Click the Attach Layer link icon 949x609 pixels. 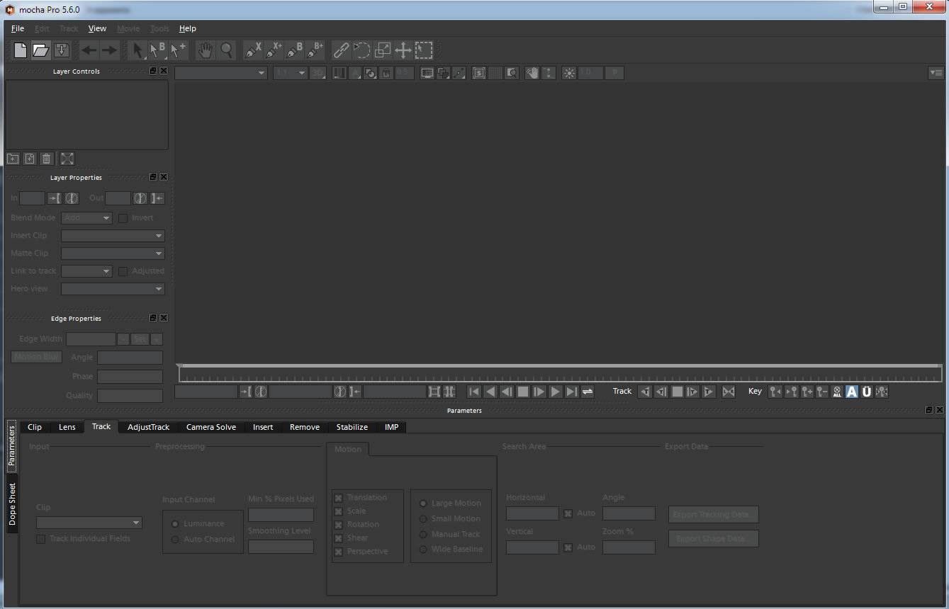tap(342, 50)
